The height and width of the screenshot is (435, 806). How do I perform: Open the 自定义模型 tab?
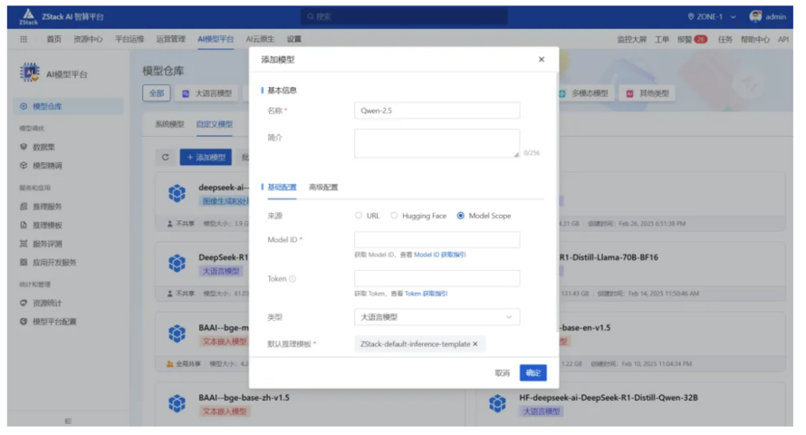point(215,124)
